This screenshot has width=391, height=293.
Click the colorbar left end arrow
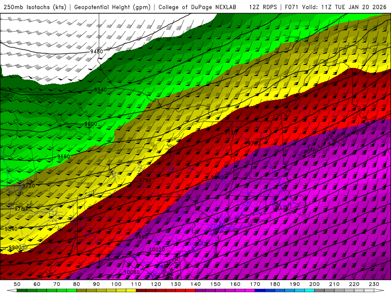coord(12,291)
